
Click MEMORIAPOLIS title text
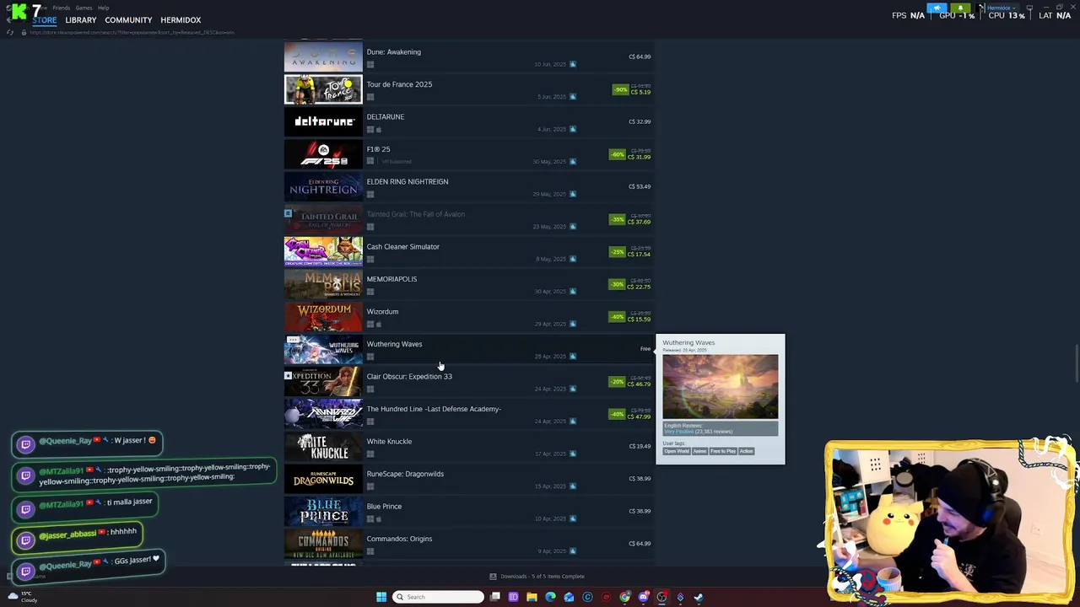pyautogui.click(x=391, y=279)
